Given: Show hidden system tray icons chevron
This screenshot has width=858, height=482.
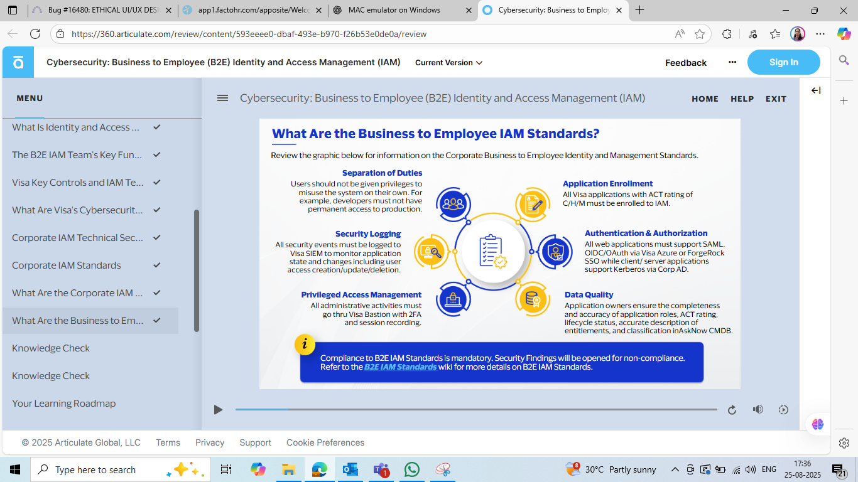Looking at the screenshot, I should pyautogui.click(x=675, y=469).
